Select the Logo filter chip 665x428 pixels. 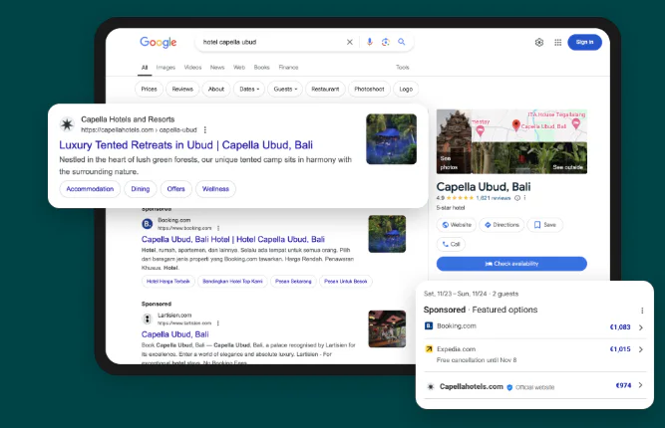coord(406,89)
